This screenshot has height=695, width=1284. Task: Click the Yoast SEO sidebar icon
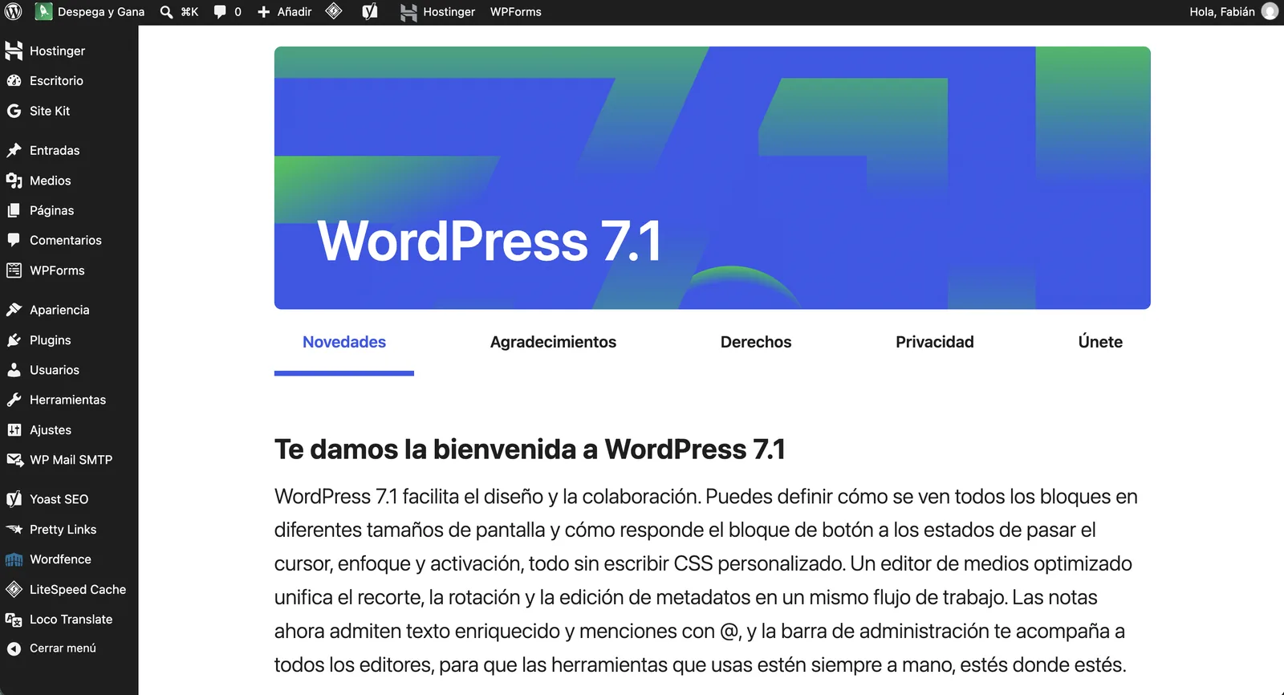[x=14, y=499]
